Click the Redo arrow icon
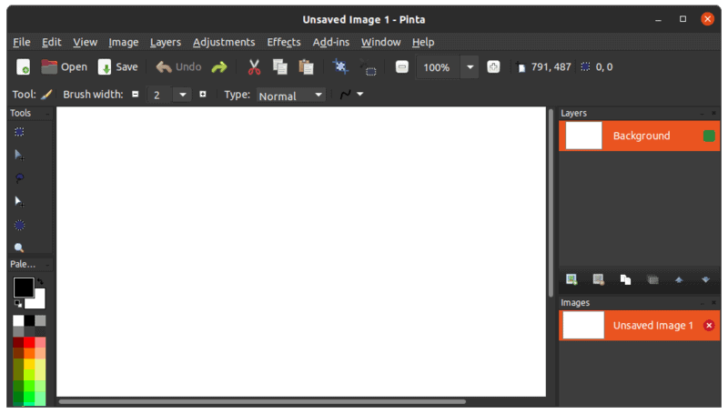Screen dimensions: 728x414 [219, 66]
